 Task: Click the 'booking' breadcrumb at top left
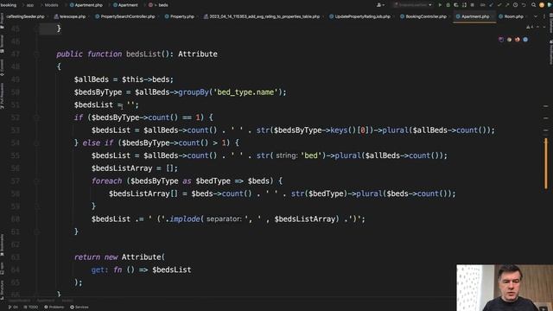click(x=9, y=5)
